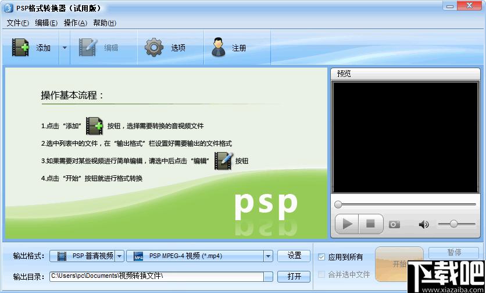Click the black preview video area
Screen dimensions: 486x293
click(x=405, y=137)
